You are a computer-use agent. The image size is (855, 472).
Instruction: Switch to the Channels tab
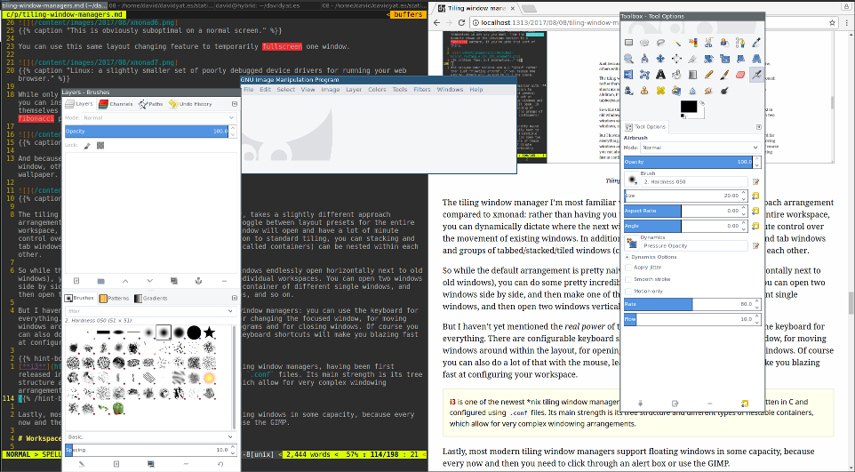(115, 104)
